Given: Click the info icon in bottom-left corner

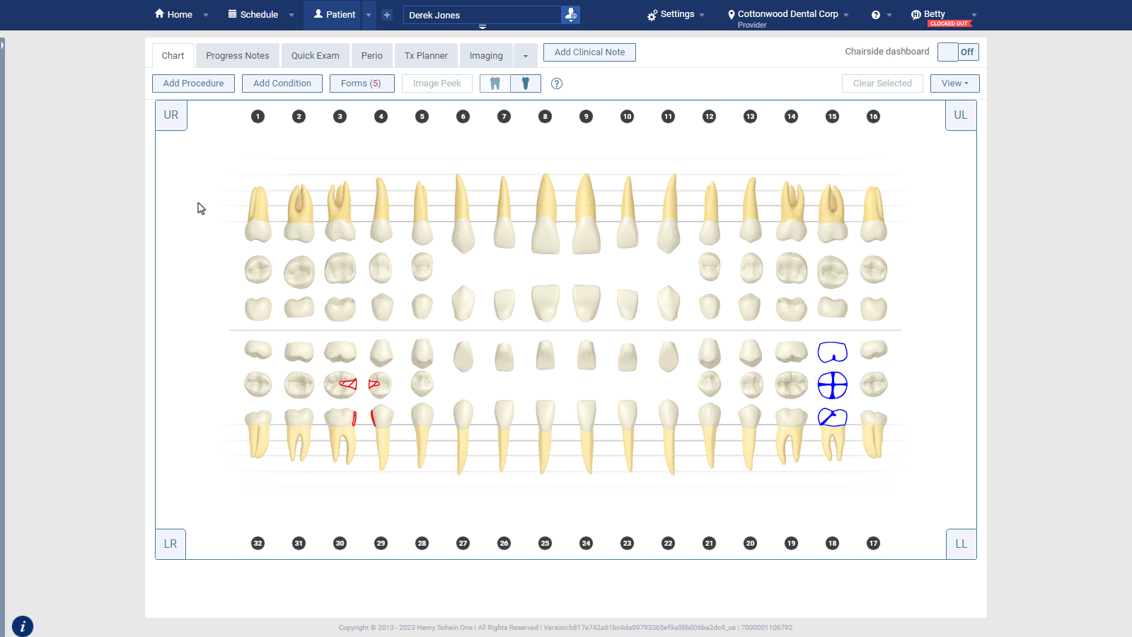Looking at the screenshot, I should click(23, 626).
